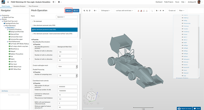Open the share project menu icon
The height and width of the screenshot is (110, 204).
pos(53,2)
